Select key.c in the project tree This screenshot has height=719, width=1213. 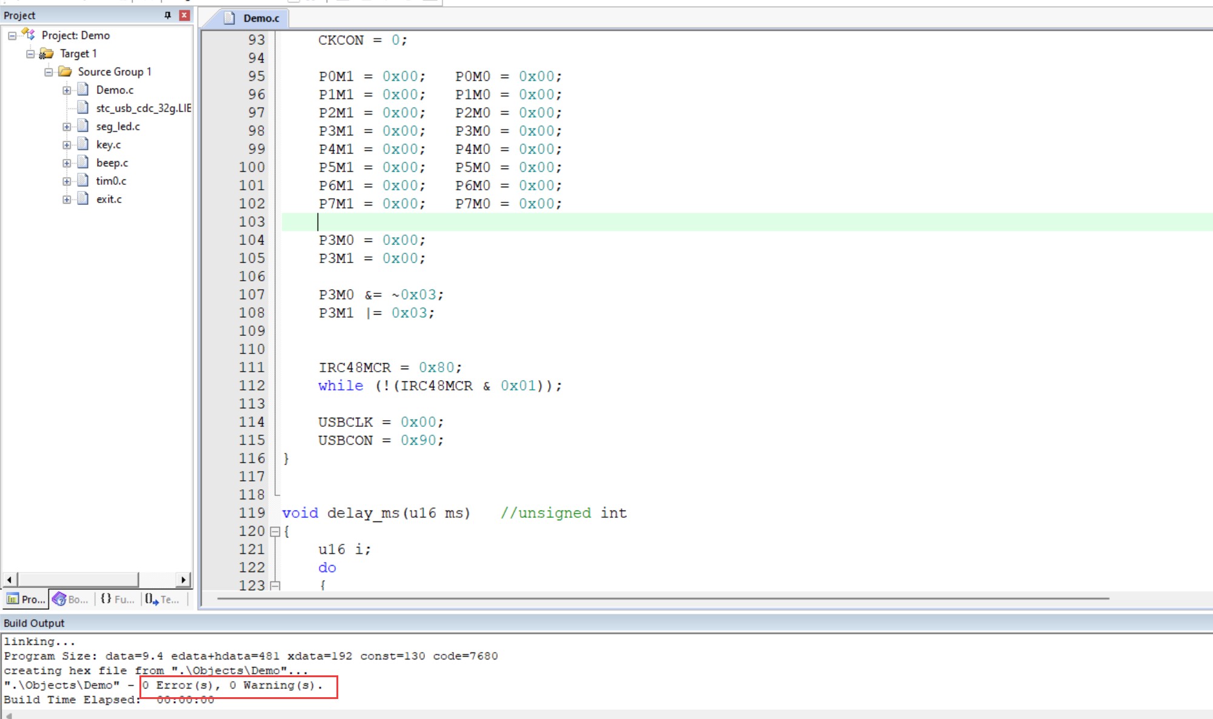pos(108,144)
